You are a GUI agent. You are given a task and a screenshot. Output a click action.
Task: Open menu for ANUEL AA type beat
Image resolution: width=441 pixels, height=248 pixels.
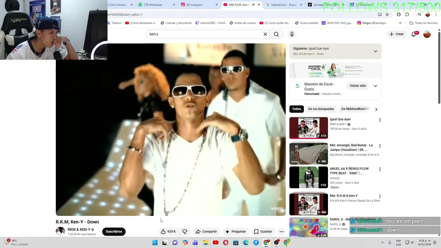coord(380,169)
